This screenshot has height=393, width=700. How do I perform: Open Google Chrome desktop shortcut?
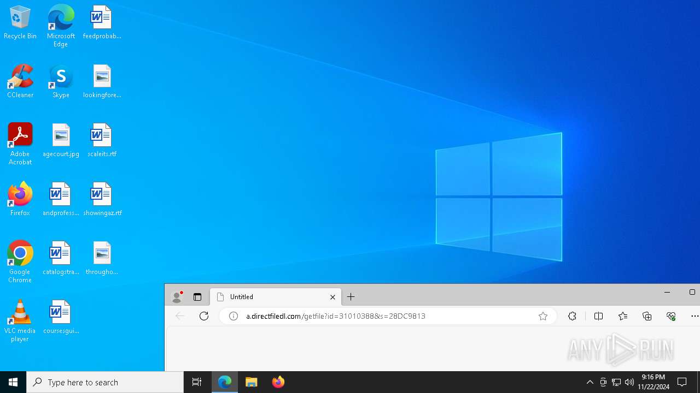click(20, 262)
